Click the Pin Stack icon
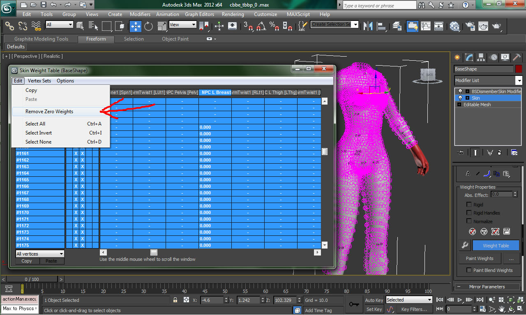Screen dimensions: 526x315 point(461,152)
